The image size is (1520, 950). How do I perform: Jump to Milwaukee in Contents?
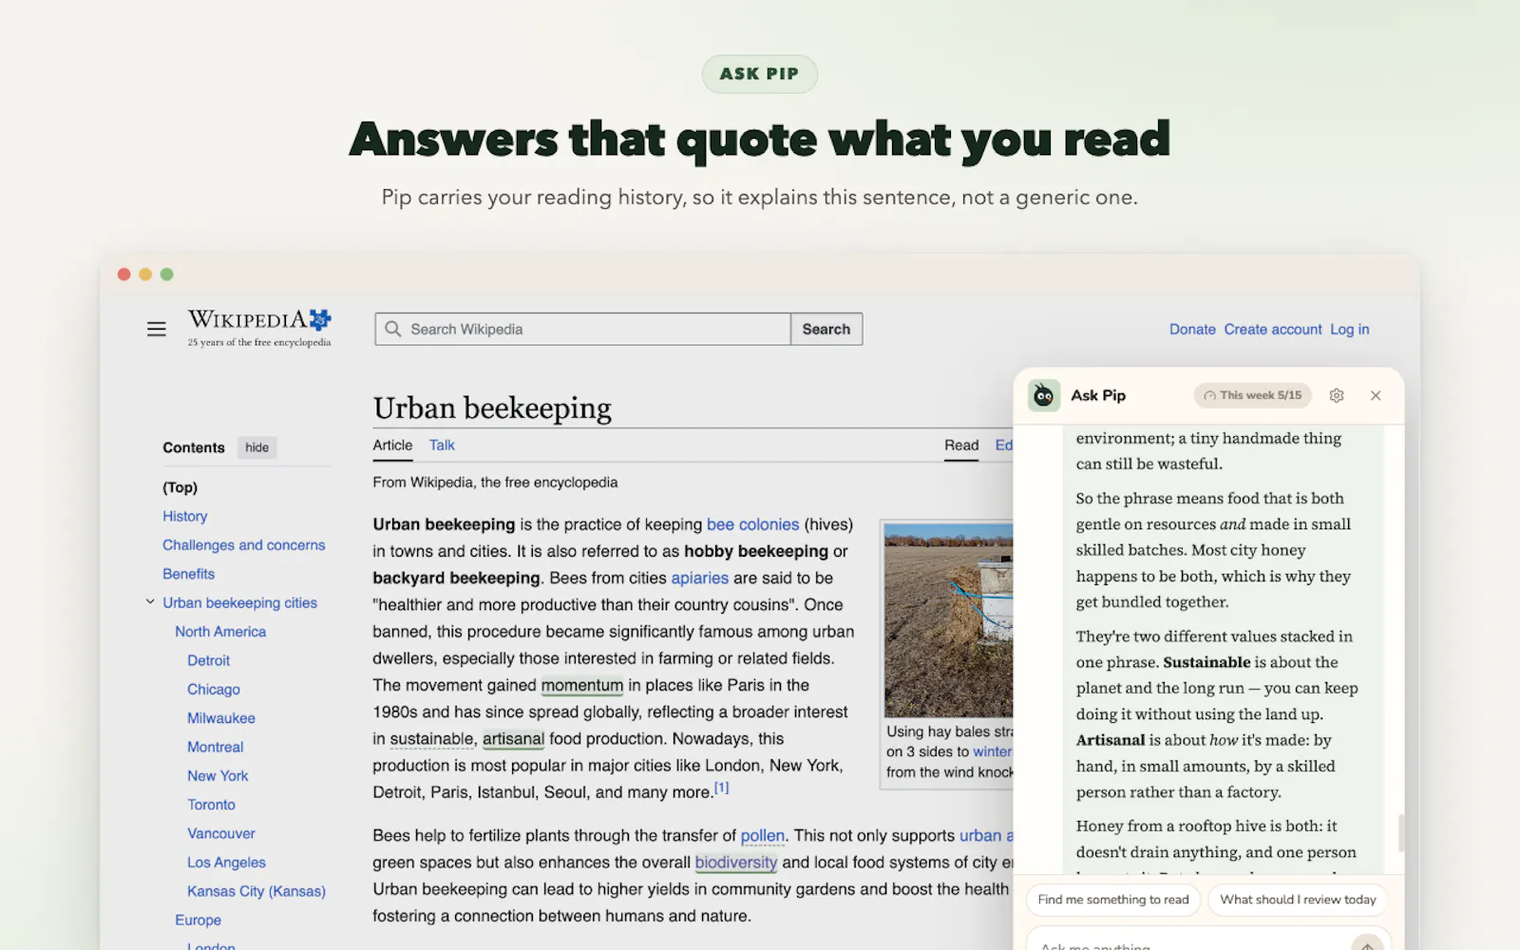click(x=221, y=718)
